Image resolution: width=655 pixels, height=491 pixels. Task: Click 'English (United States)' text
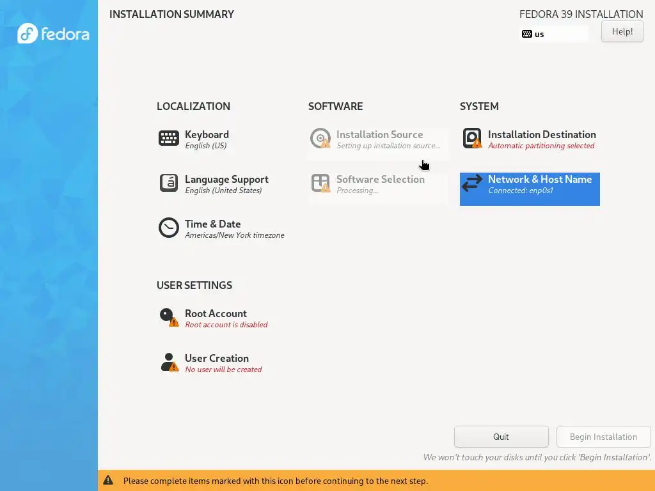click(223, 191)
